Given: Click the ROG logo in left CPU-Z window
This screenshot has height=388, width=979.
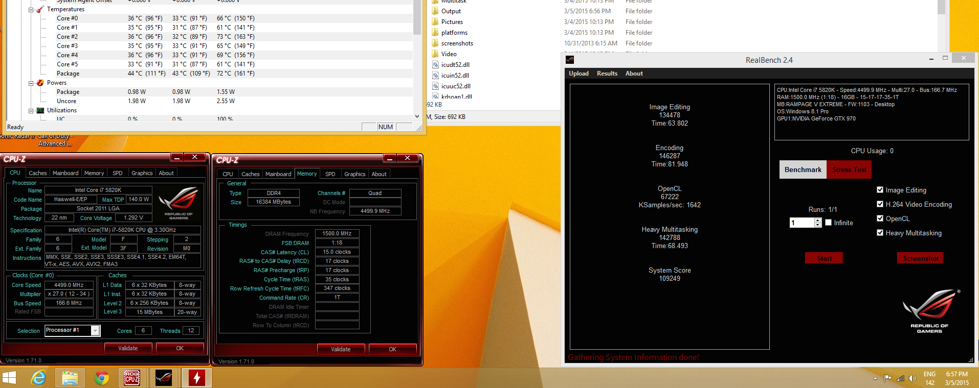Looking at the screenshot, I should coord(179,203).
